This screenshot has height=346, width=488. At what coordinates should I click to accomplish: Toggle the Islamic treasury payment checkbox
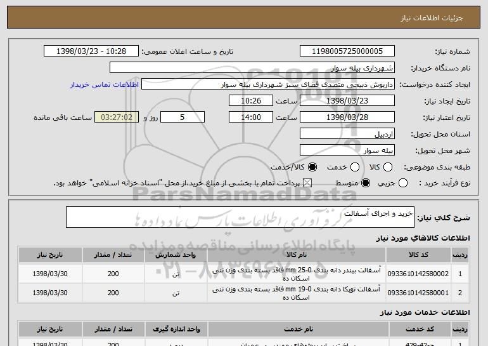coord(307,183)
